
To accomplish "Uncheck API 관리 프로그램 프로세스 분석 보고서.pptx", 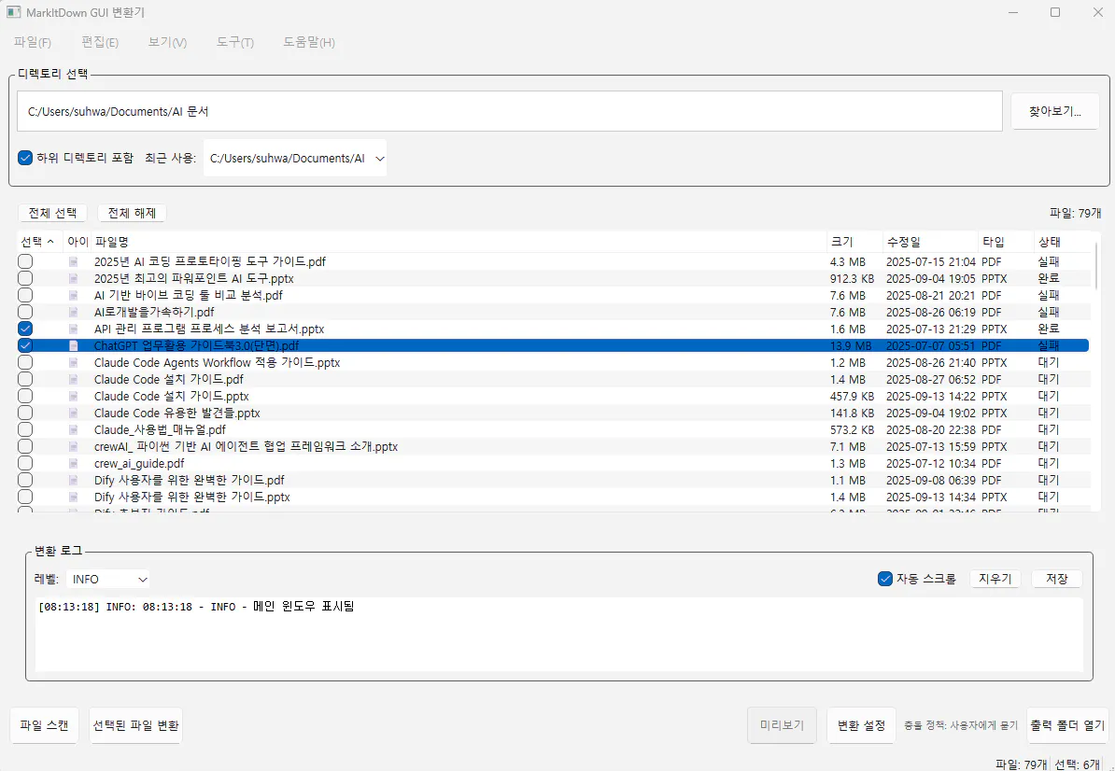I will click(x=25, y=329).
